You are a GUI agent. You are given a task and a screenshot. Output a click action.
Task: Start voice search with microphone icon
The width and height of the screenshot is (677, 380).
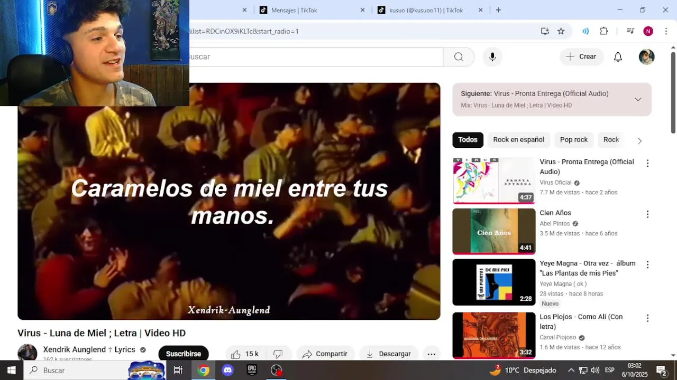click(x=492, y=57)
